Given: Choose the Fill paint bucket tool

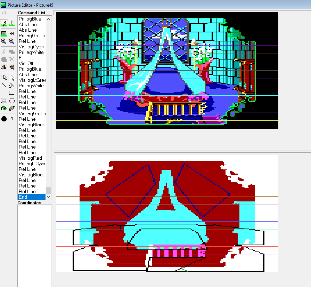Looking at the screenshot, I should click(4, 109).
